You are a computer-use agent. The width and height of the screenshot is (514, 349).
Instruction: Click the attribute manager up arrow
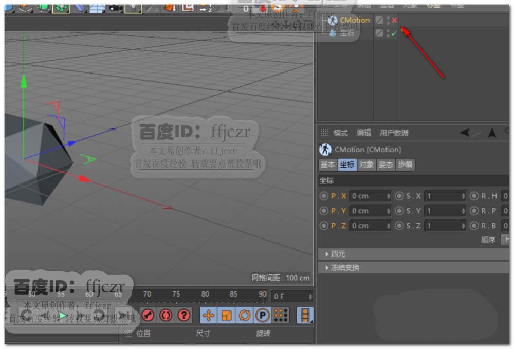click(x=492, y=133)
